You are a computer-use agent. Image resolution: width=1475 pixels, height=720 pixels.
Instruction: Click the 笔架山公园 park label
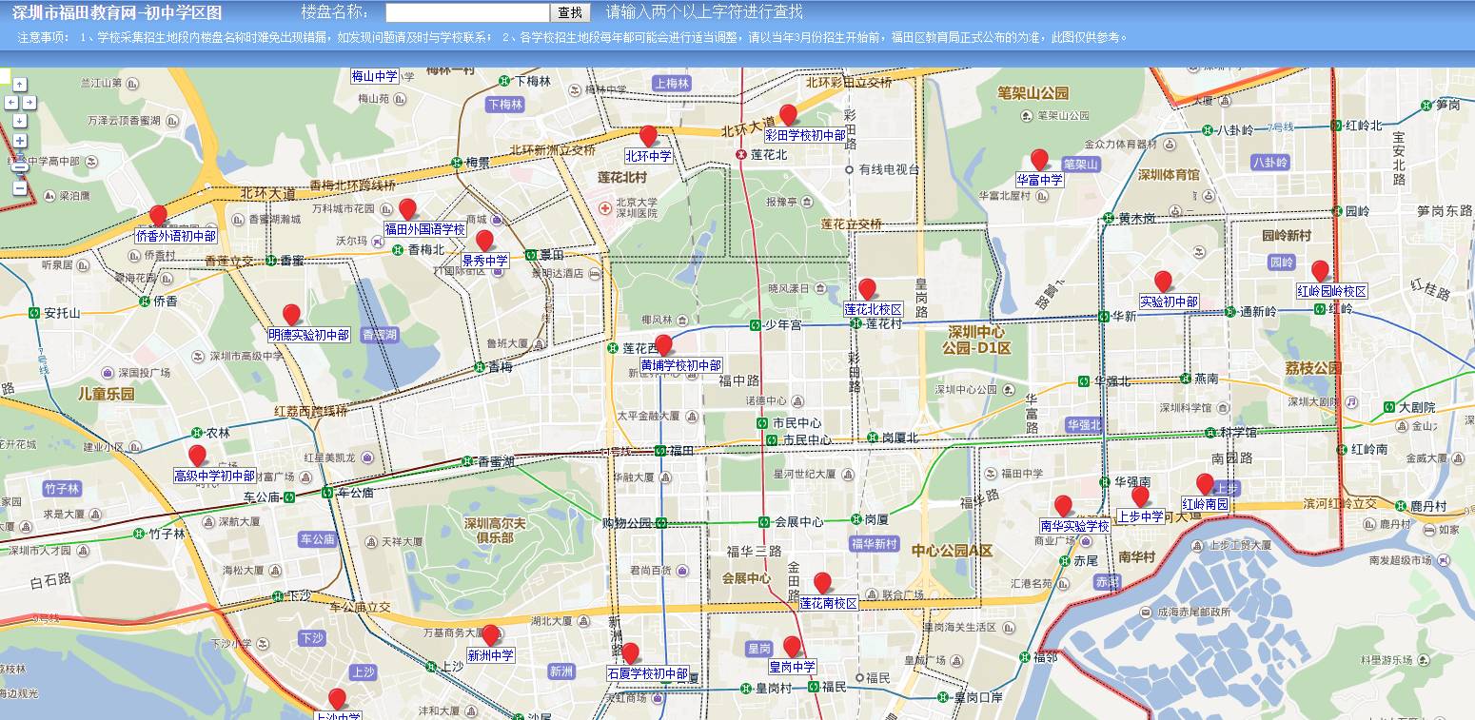(x=1032, y=93)
